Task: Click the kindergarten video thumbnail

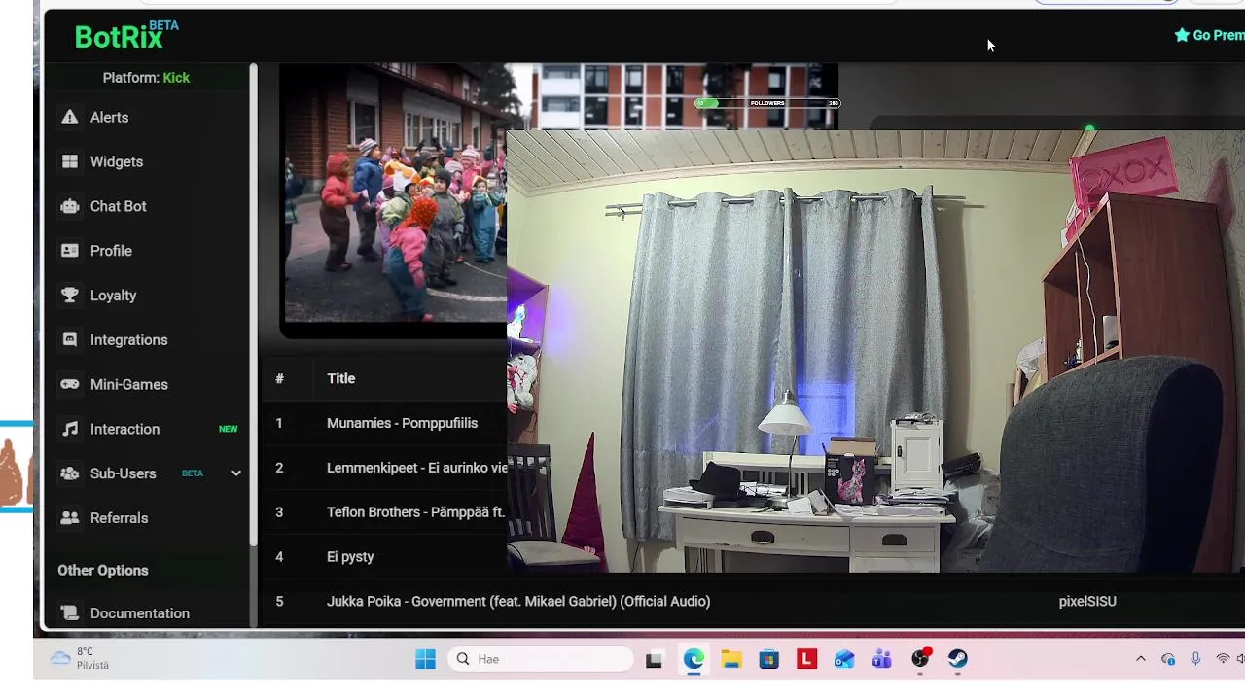Action: 394,192
